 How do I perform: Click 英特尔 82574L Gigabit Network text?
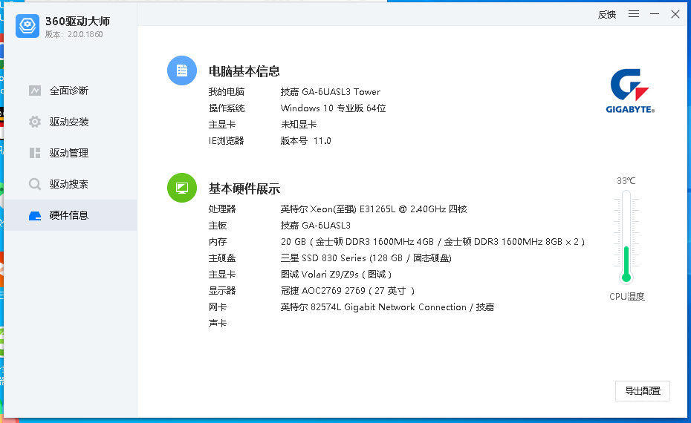click(x=387, y=307)
